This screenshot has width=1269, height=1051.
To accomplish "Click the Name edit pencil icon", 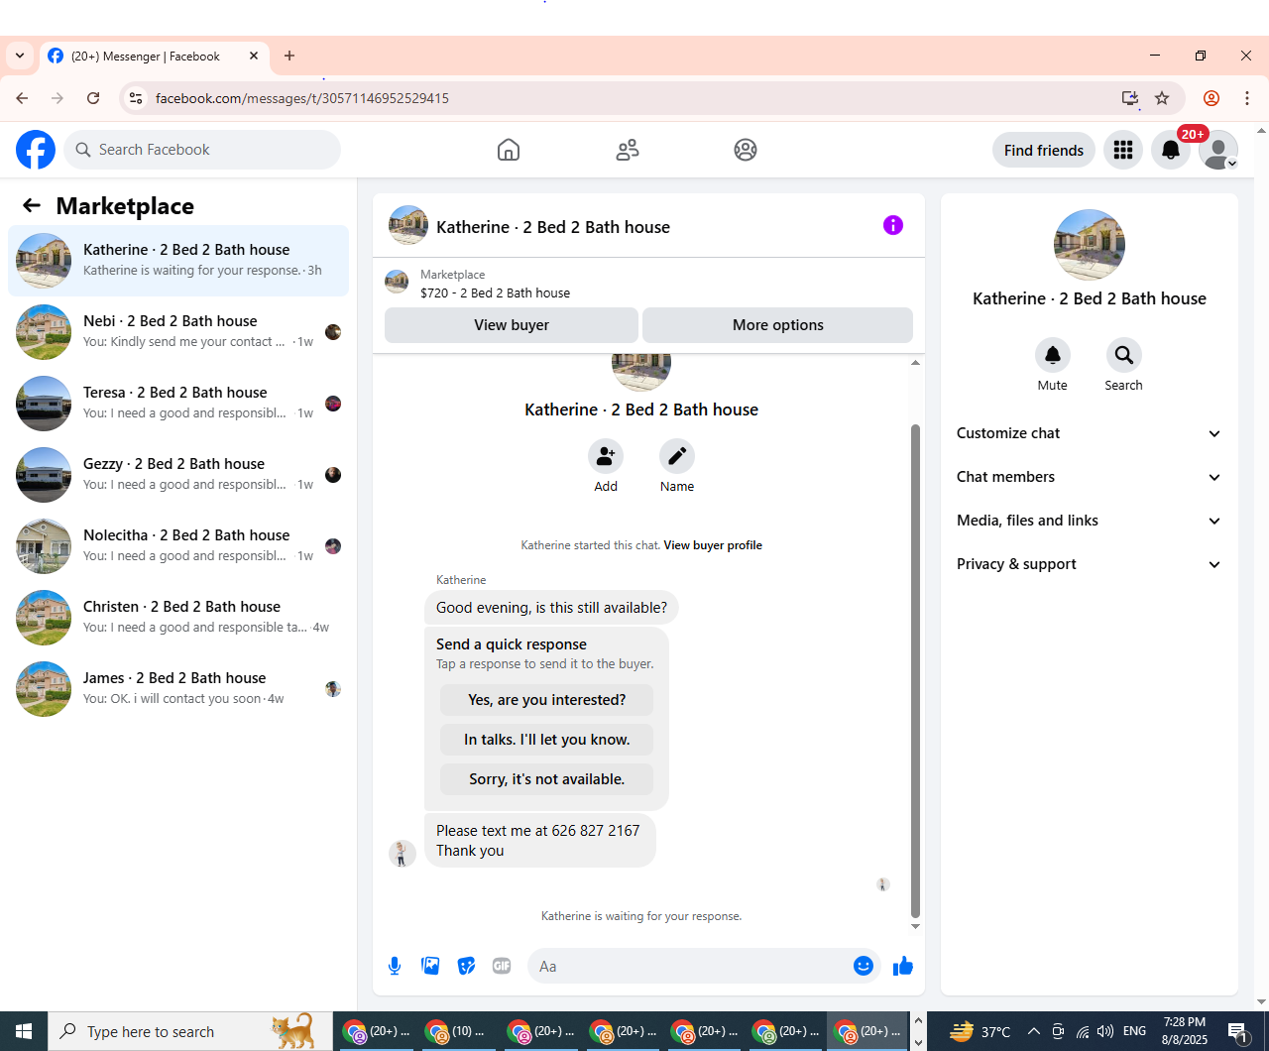I will [x=677, y=456].
